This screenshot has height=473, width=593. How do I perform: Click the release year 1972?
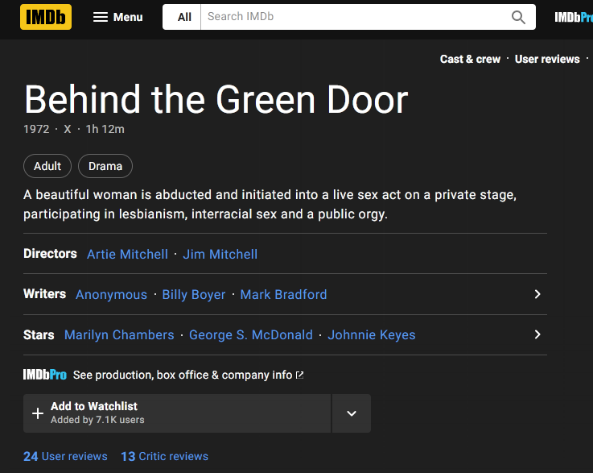point(36,129)
